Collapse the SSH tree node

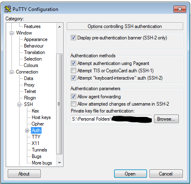20,104
